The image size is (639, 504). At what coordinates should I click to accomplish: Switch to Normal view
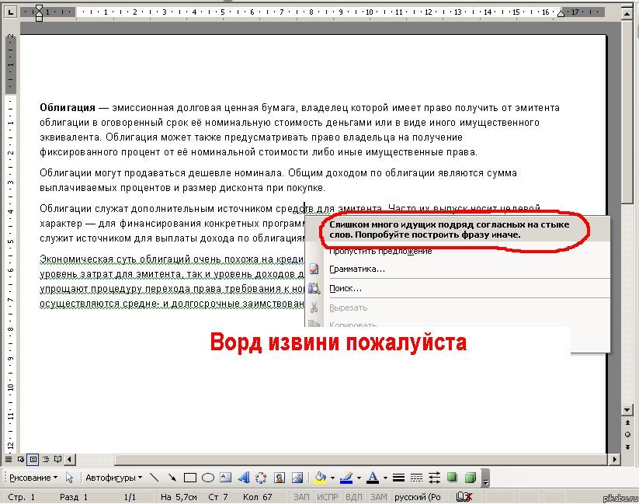[x=8, y=460]
